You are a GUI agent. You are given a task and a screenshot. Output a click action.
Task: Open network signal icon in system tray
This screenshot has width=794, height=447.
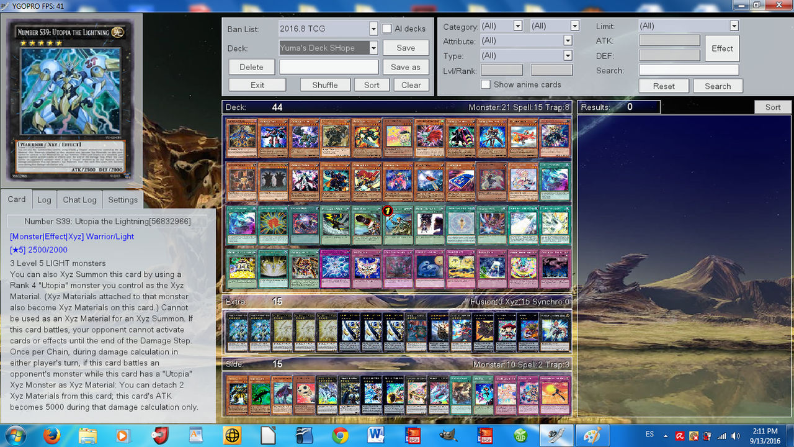pyautogui.click(x=721, y=435)
